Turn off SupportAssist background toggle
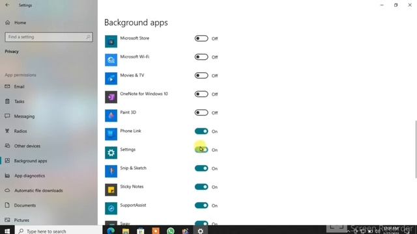This screenshot has height=234, width=417. pos(201,205)
